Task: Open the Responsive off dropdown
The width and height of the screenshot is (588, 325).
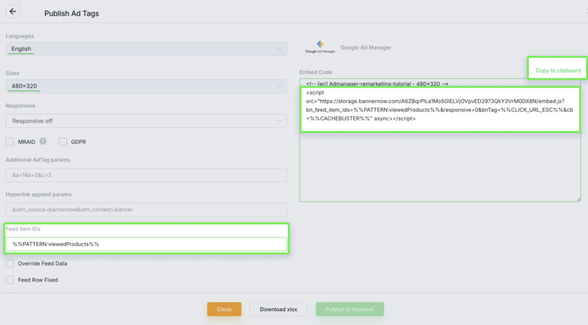Action: tap(146, 121)
